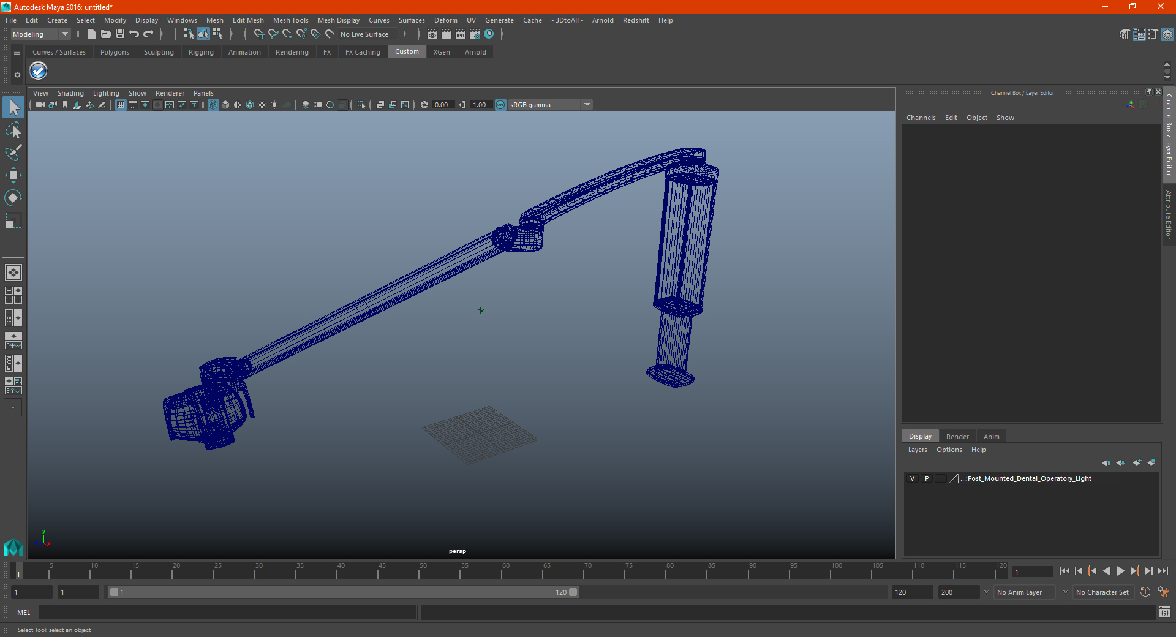Toggle use all lights in viewport
The width and height of the screenshot is (1176, 637).
[274, 105]
